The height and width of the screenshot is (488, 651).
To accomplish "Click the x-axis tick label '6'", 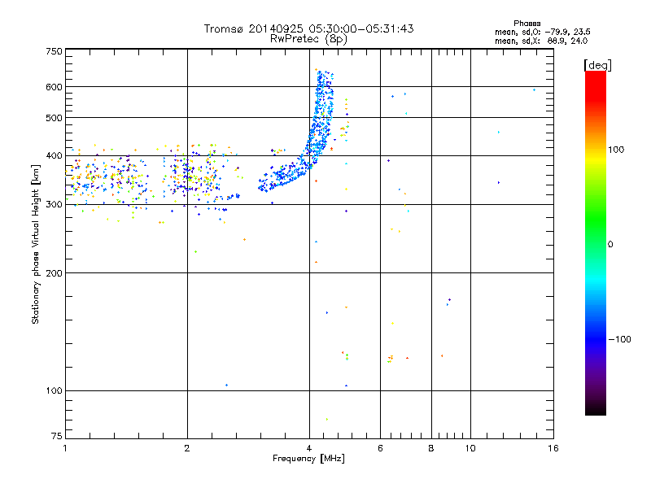I will [380, 448].
